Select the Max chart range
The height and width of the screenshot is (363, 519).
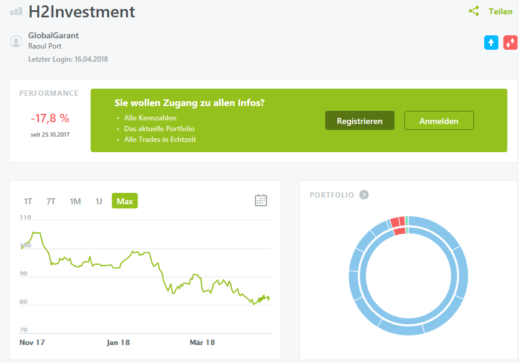[x=125, y=201]
